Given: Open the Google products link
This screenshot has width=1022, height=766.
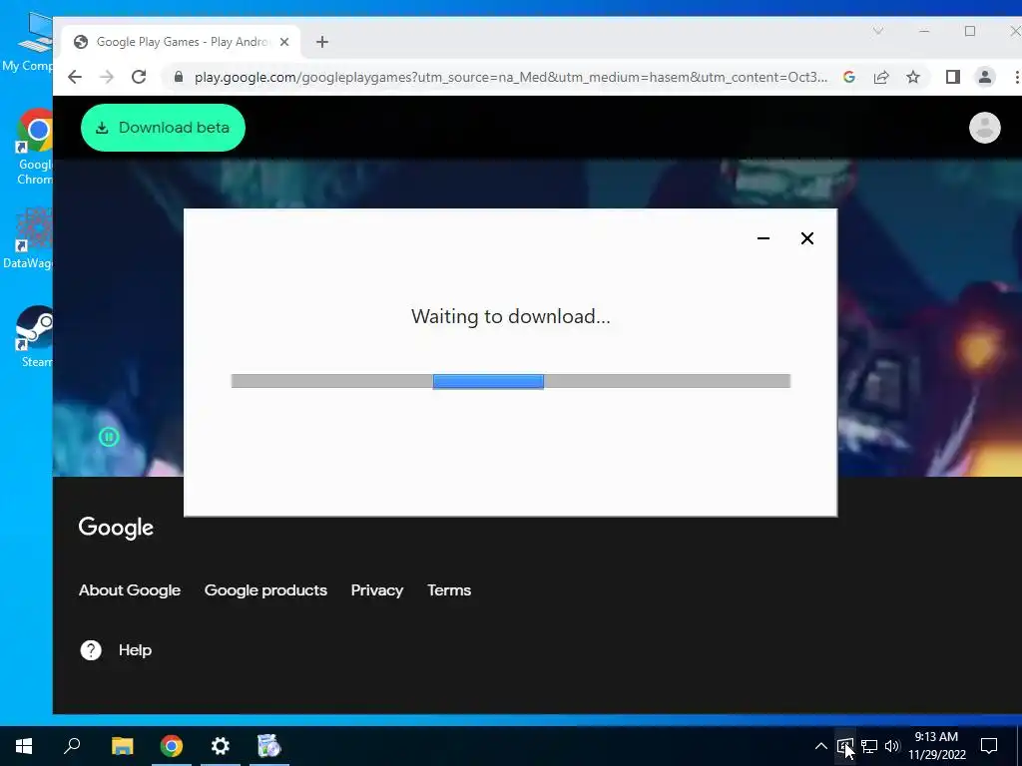Looking at the screenshot, I should (265, 590).
